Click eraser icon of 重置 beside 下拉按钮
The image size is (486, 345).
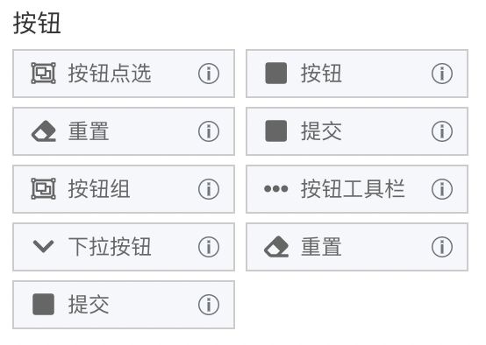tap(276, 247)
